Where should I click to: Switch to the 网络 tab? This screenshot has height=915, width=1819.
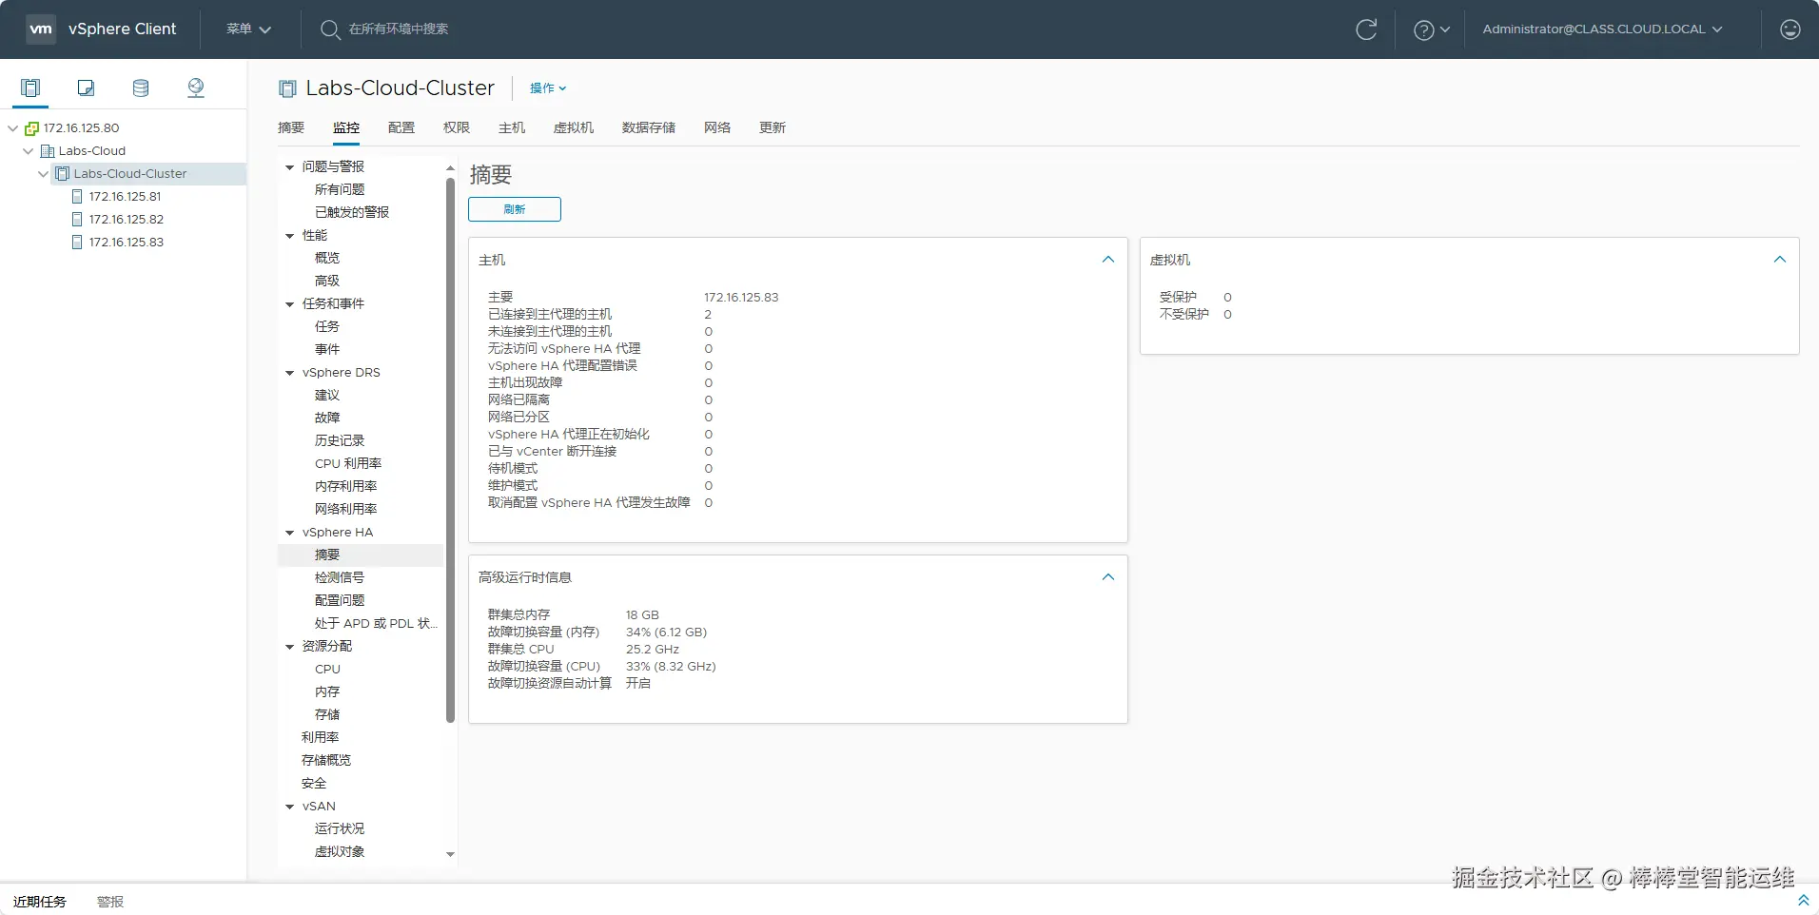click(x=717, y=127)
